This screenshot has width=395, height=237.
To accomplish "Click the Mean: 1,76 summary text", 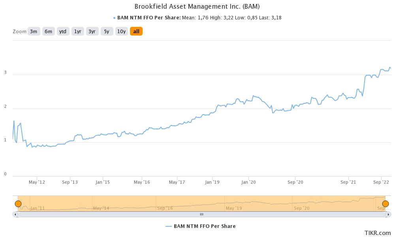I will click(195, 18).
